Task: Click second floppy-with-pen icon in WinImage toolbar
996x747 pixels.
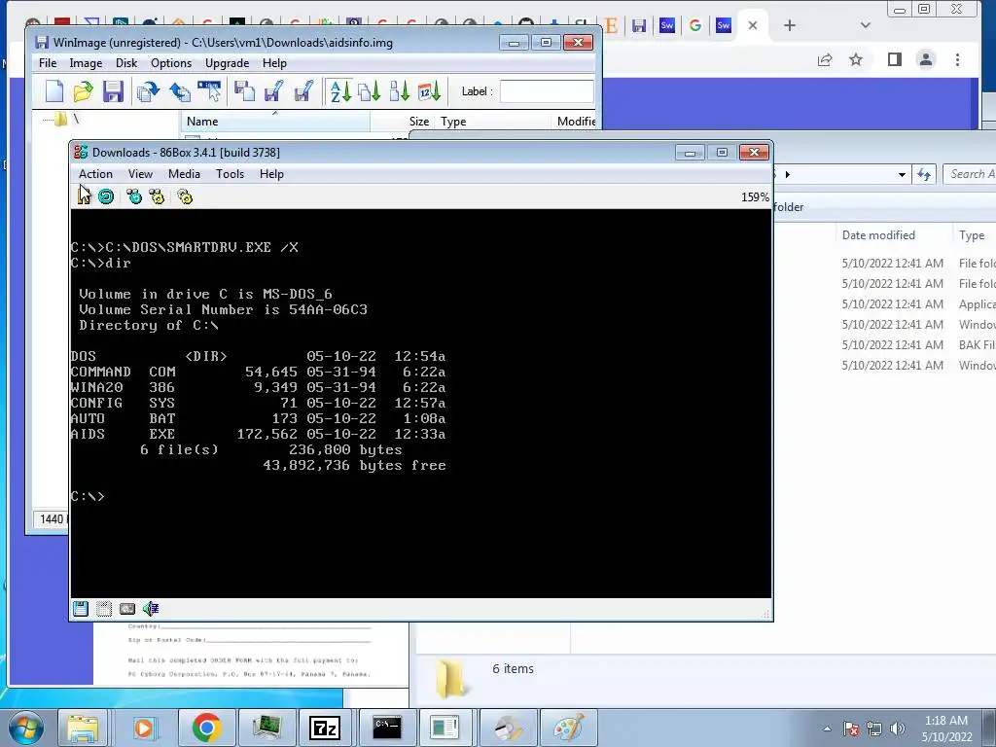Action: pos(303,91)
